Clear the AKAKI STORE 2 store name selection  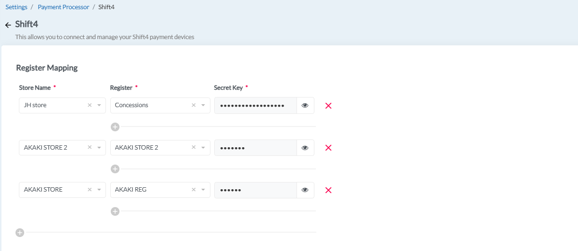[x=89, y=148]
